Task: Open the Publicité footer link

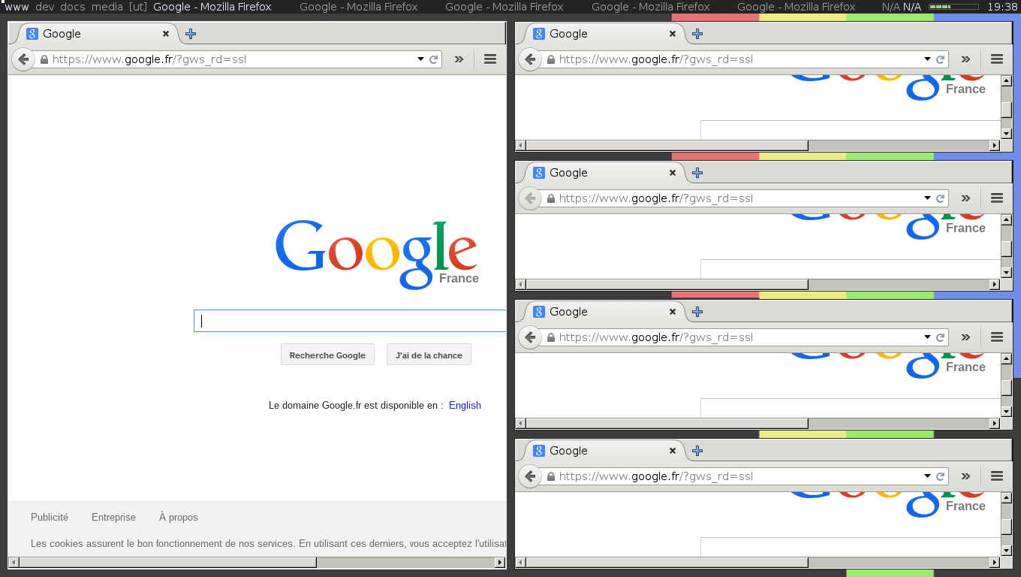Action: click(x=50, y=517)
